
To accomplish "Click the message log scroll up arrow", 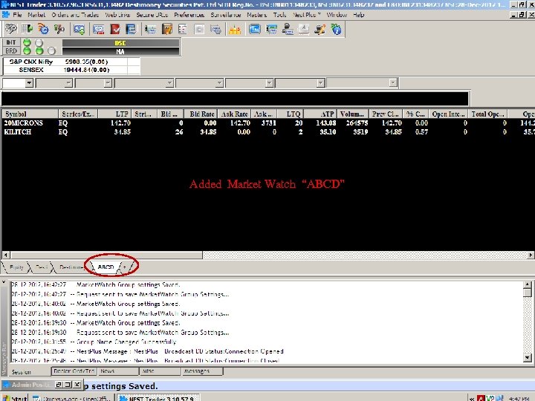I will point(528,284).
